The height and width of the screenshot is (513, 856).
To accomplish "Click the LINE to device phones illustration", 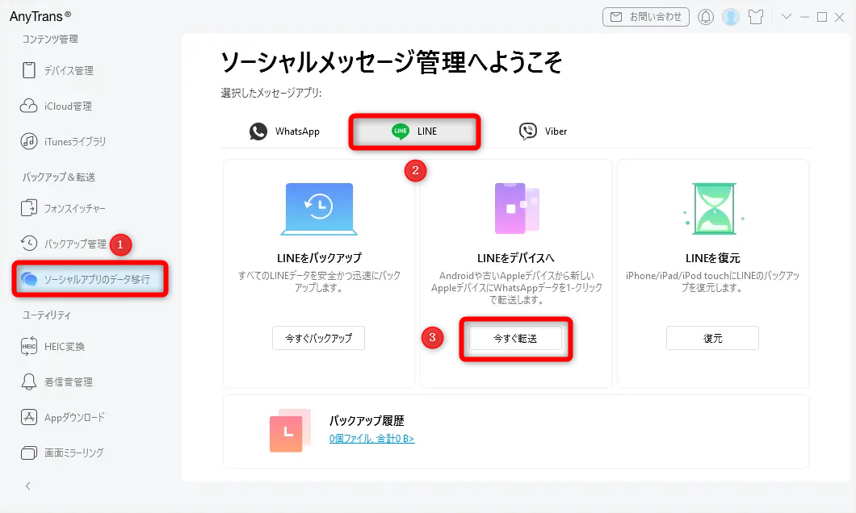I will pos(517,208).
